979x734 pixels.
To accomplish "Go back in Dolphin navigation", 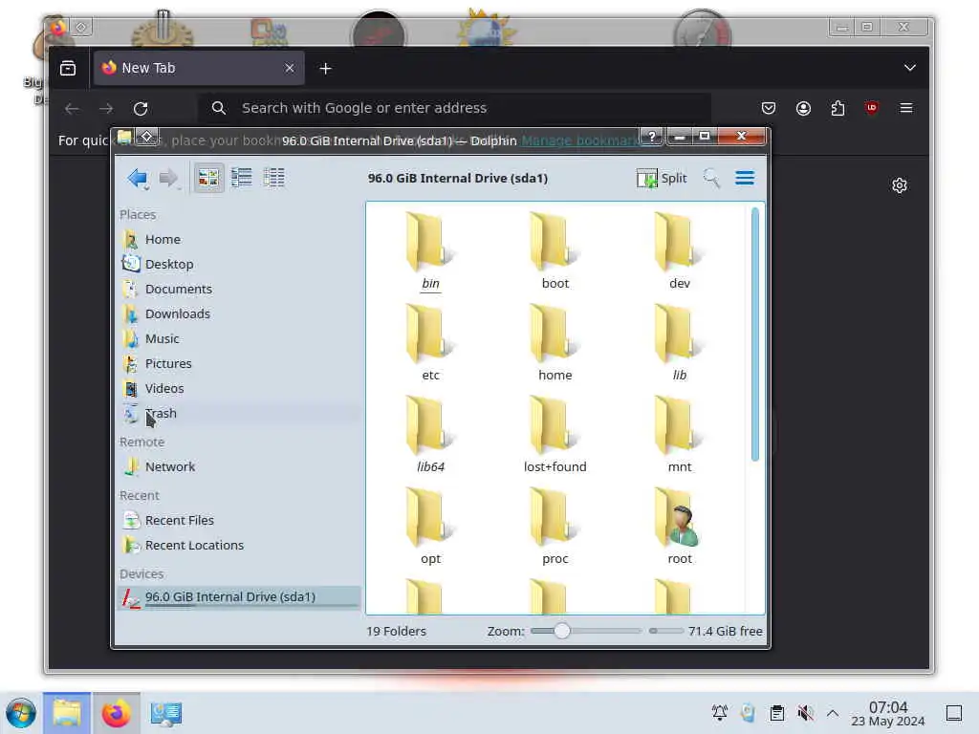I will (138, 179).
